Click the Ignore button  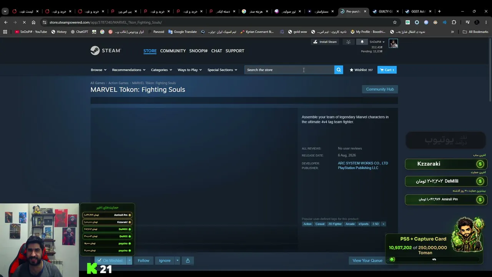tap(165, 260)
